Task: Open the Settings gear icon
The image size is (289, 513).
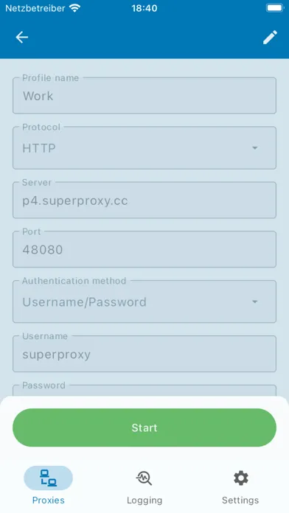Action: pyautogui.click(x=241, y=478)
